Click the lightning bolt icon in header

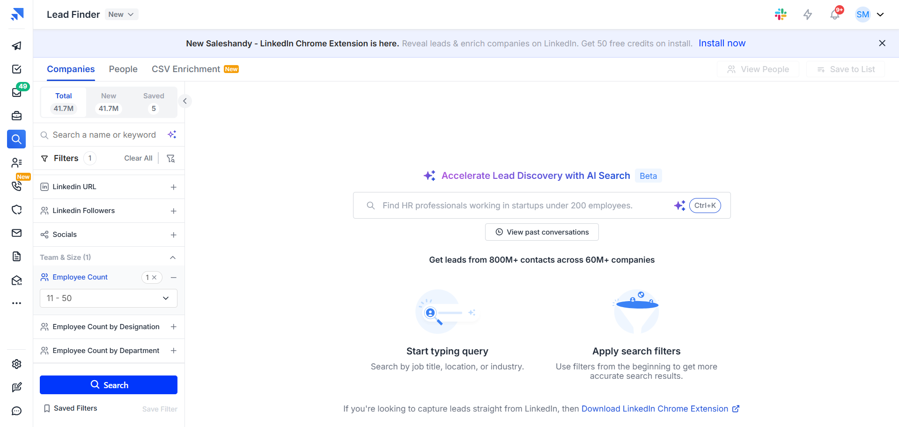[x=808, y=15]
